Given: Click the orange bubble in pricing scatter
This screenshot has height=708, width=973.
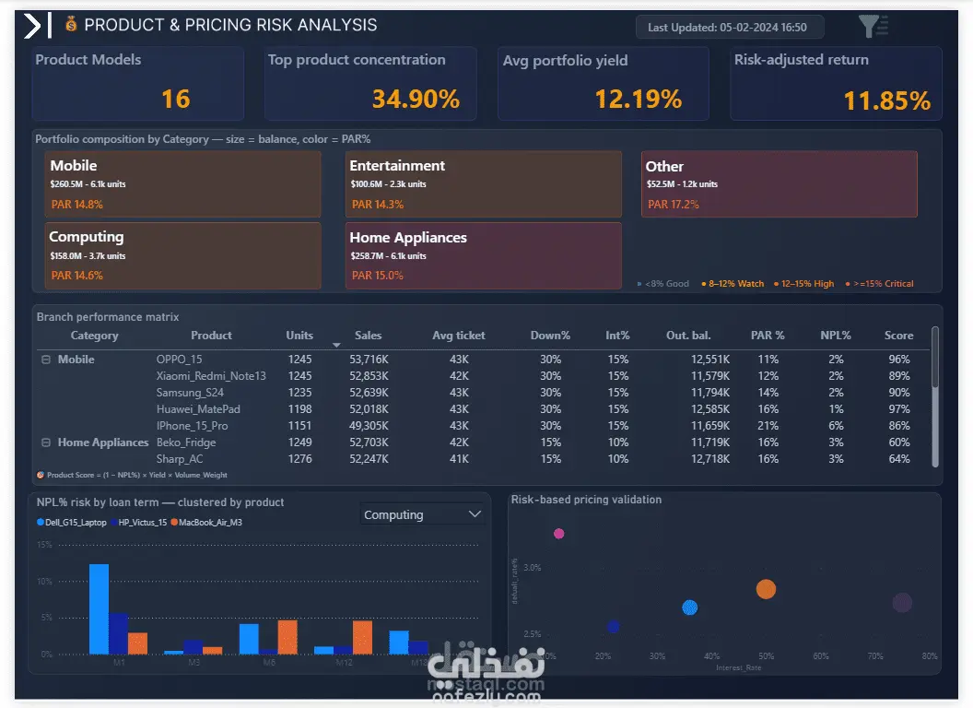Looking at the screenshot, I should click(766, 589).
